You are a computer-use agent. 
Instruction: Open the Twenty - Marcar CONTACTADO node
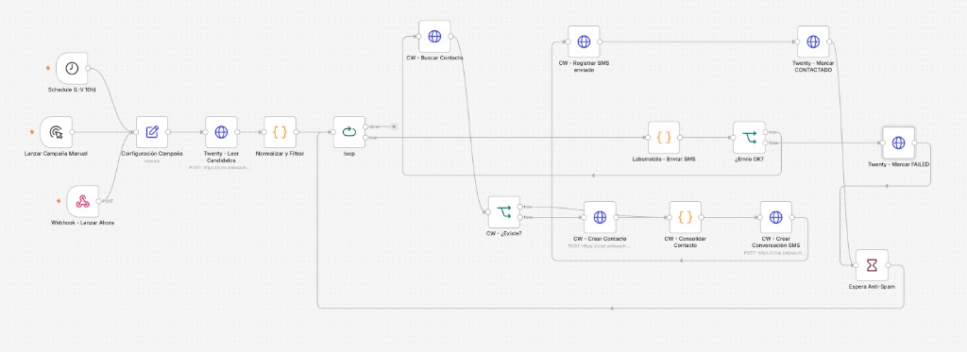[x=813, y=42]
